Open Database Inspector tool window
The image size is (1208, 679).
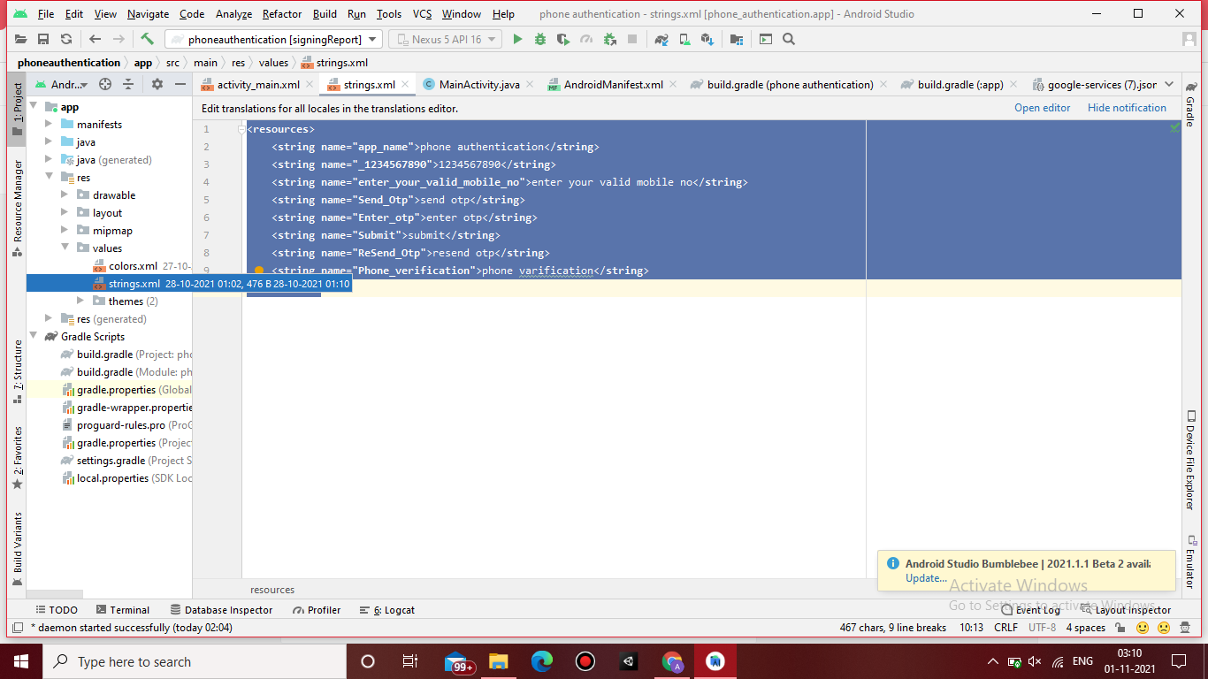click(x=220, y=610)
